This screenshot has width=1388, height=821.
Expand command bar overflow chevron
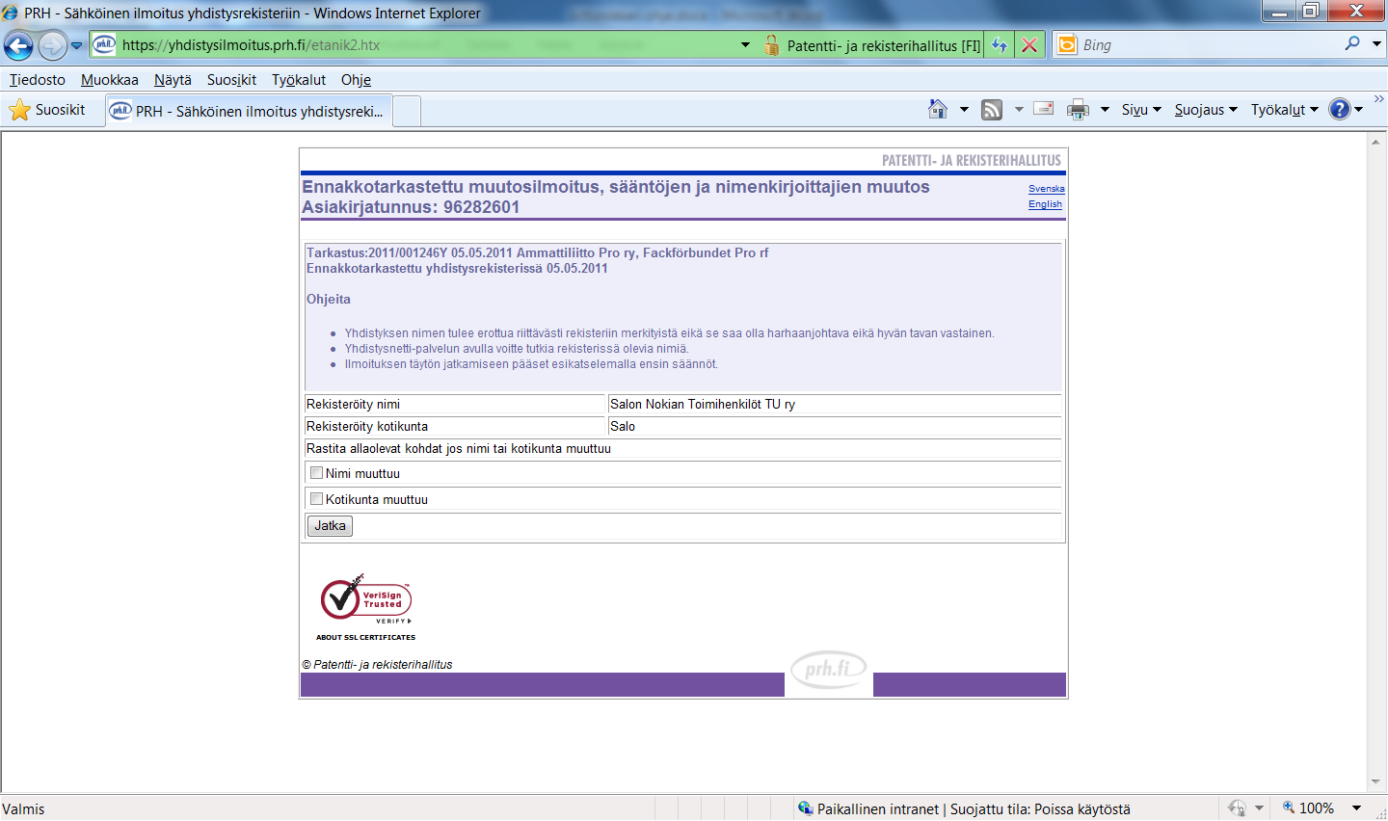(x=1378, y=99)
